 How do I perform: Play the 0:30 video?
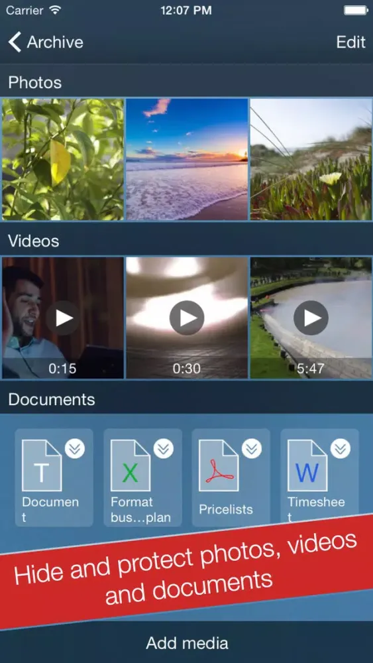[187, 318]
